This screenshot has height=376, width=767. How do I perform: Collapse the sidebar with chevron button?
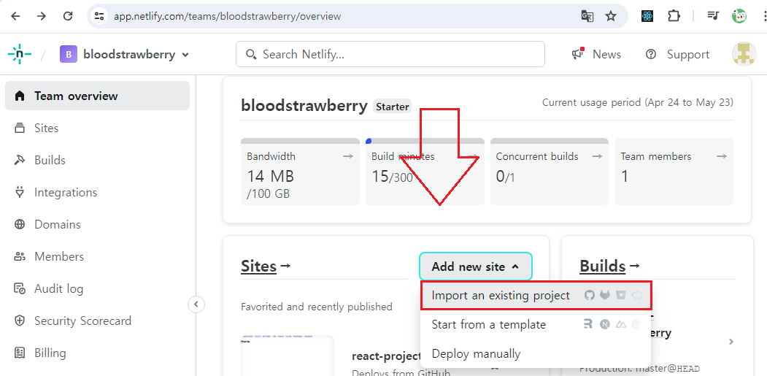(196, 304)
